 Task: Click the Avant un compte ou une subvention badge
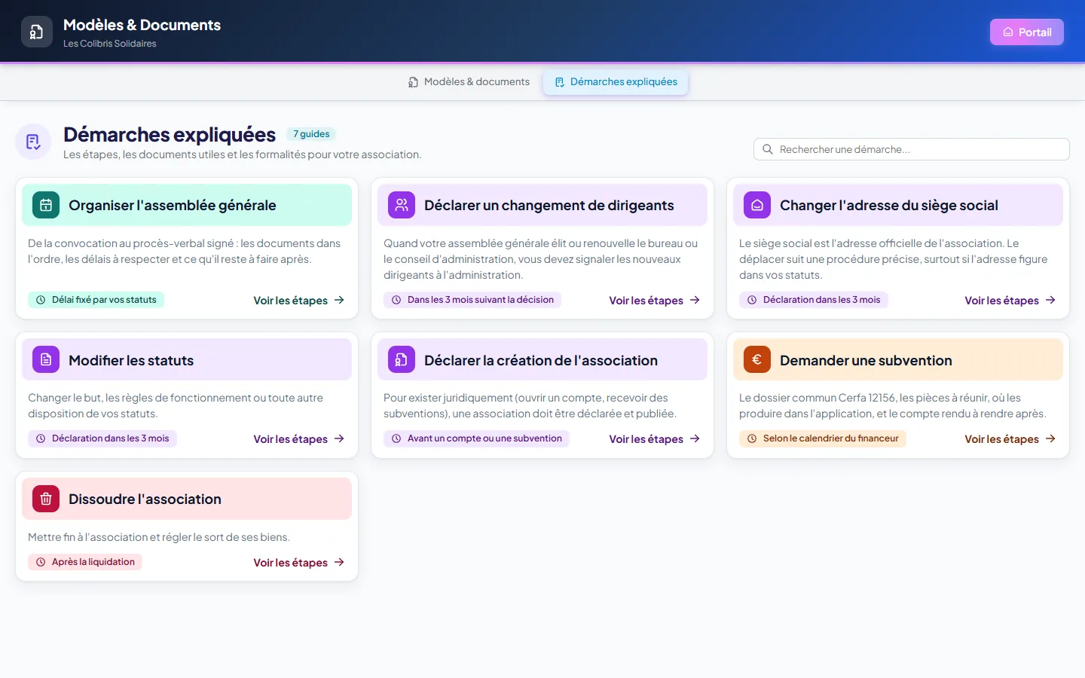point(476,438)
